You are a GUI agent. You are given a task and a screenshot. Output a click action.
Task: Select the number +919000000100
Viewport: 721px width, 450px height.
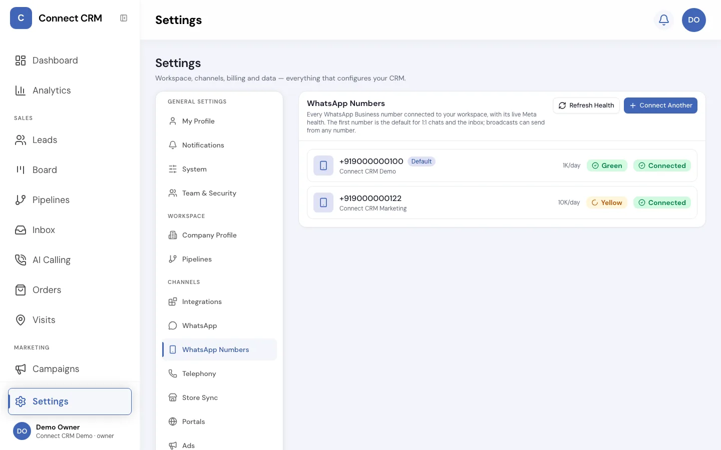[x=371, y=161]
